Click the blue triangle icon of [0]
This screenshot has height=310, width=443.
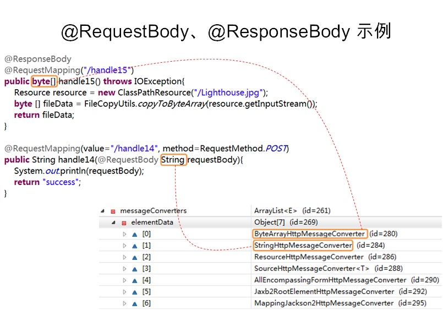pyautogui.click(x=135, y=235)
